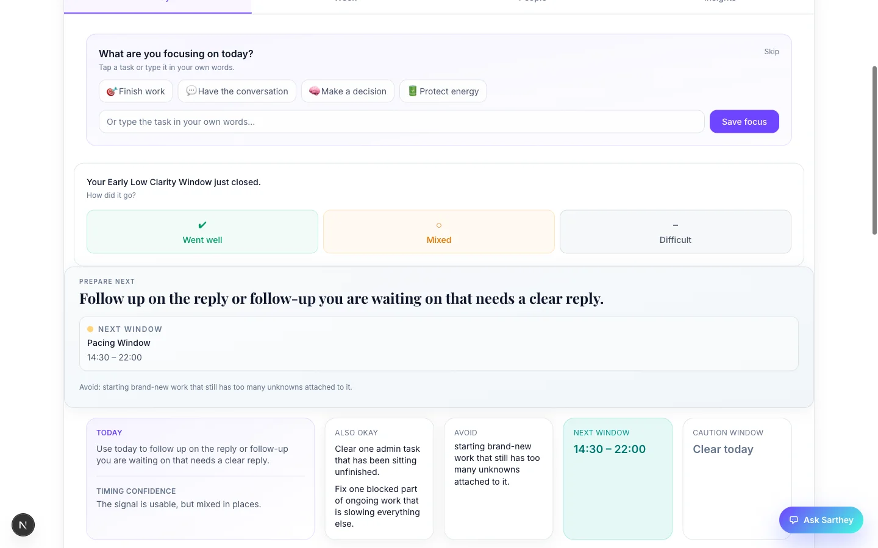Viewport: 878px width, 548px height.
Task: Open the Pacing Window card
Action: tap(438, 344)
